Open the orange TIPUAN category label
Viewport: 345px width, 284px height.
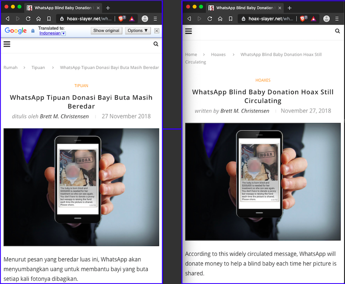81,86
